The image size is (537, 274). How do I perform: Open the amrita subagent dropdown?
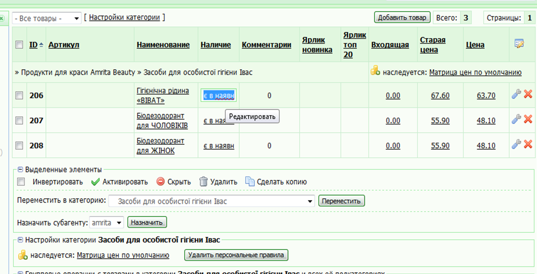point(107,223)
